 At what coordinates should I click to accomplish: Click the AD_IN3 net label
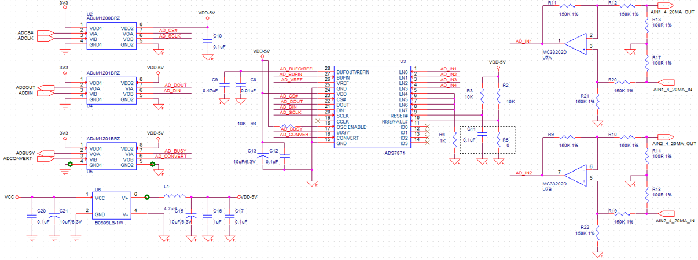click(x=449, y=80)
